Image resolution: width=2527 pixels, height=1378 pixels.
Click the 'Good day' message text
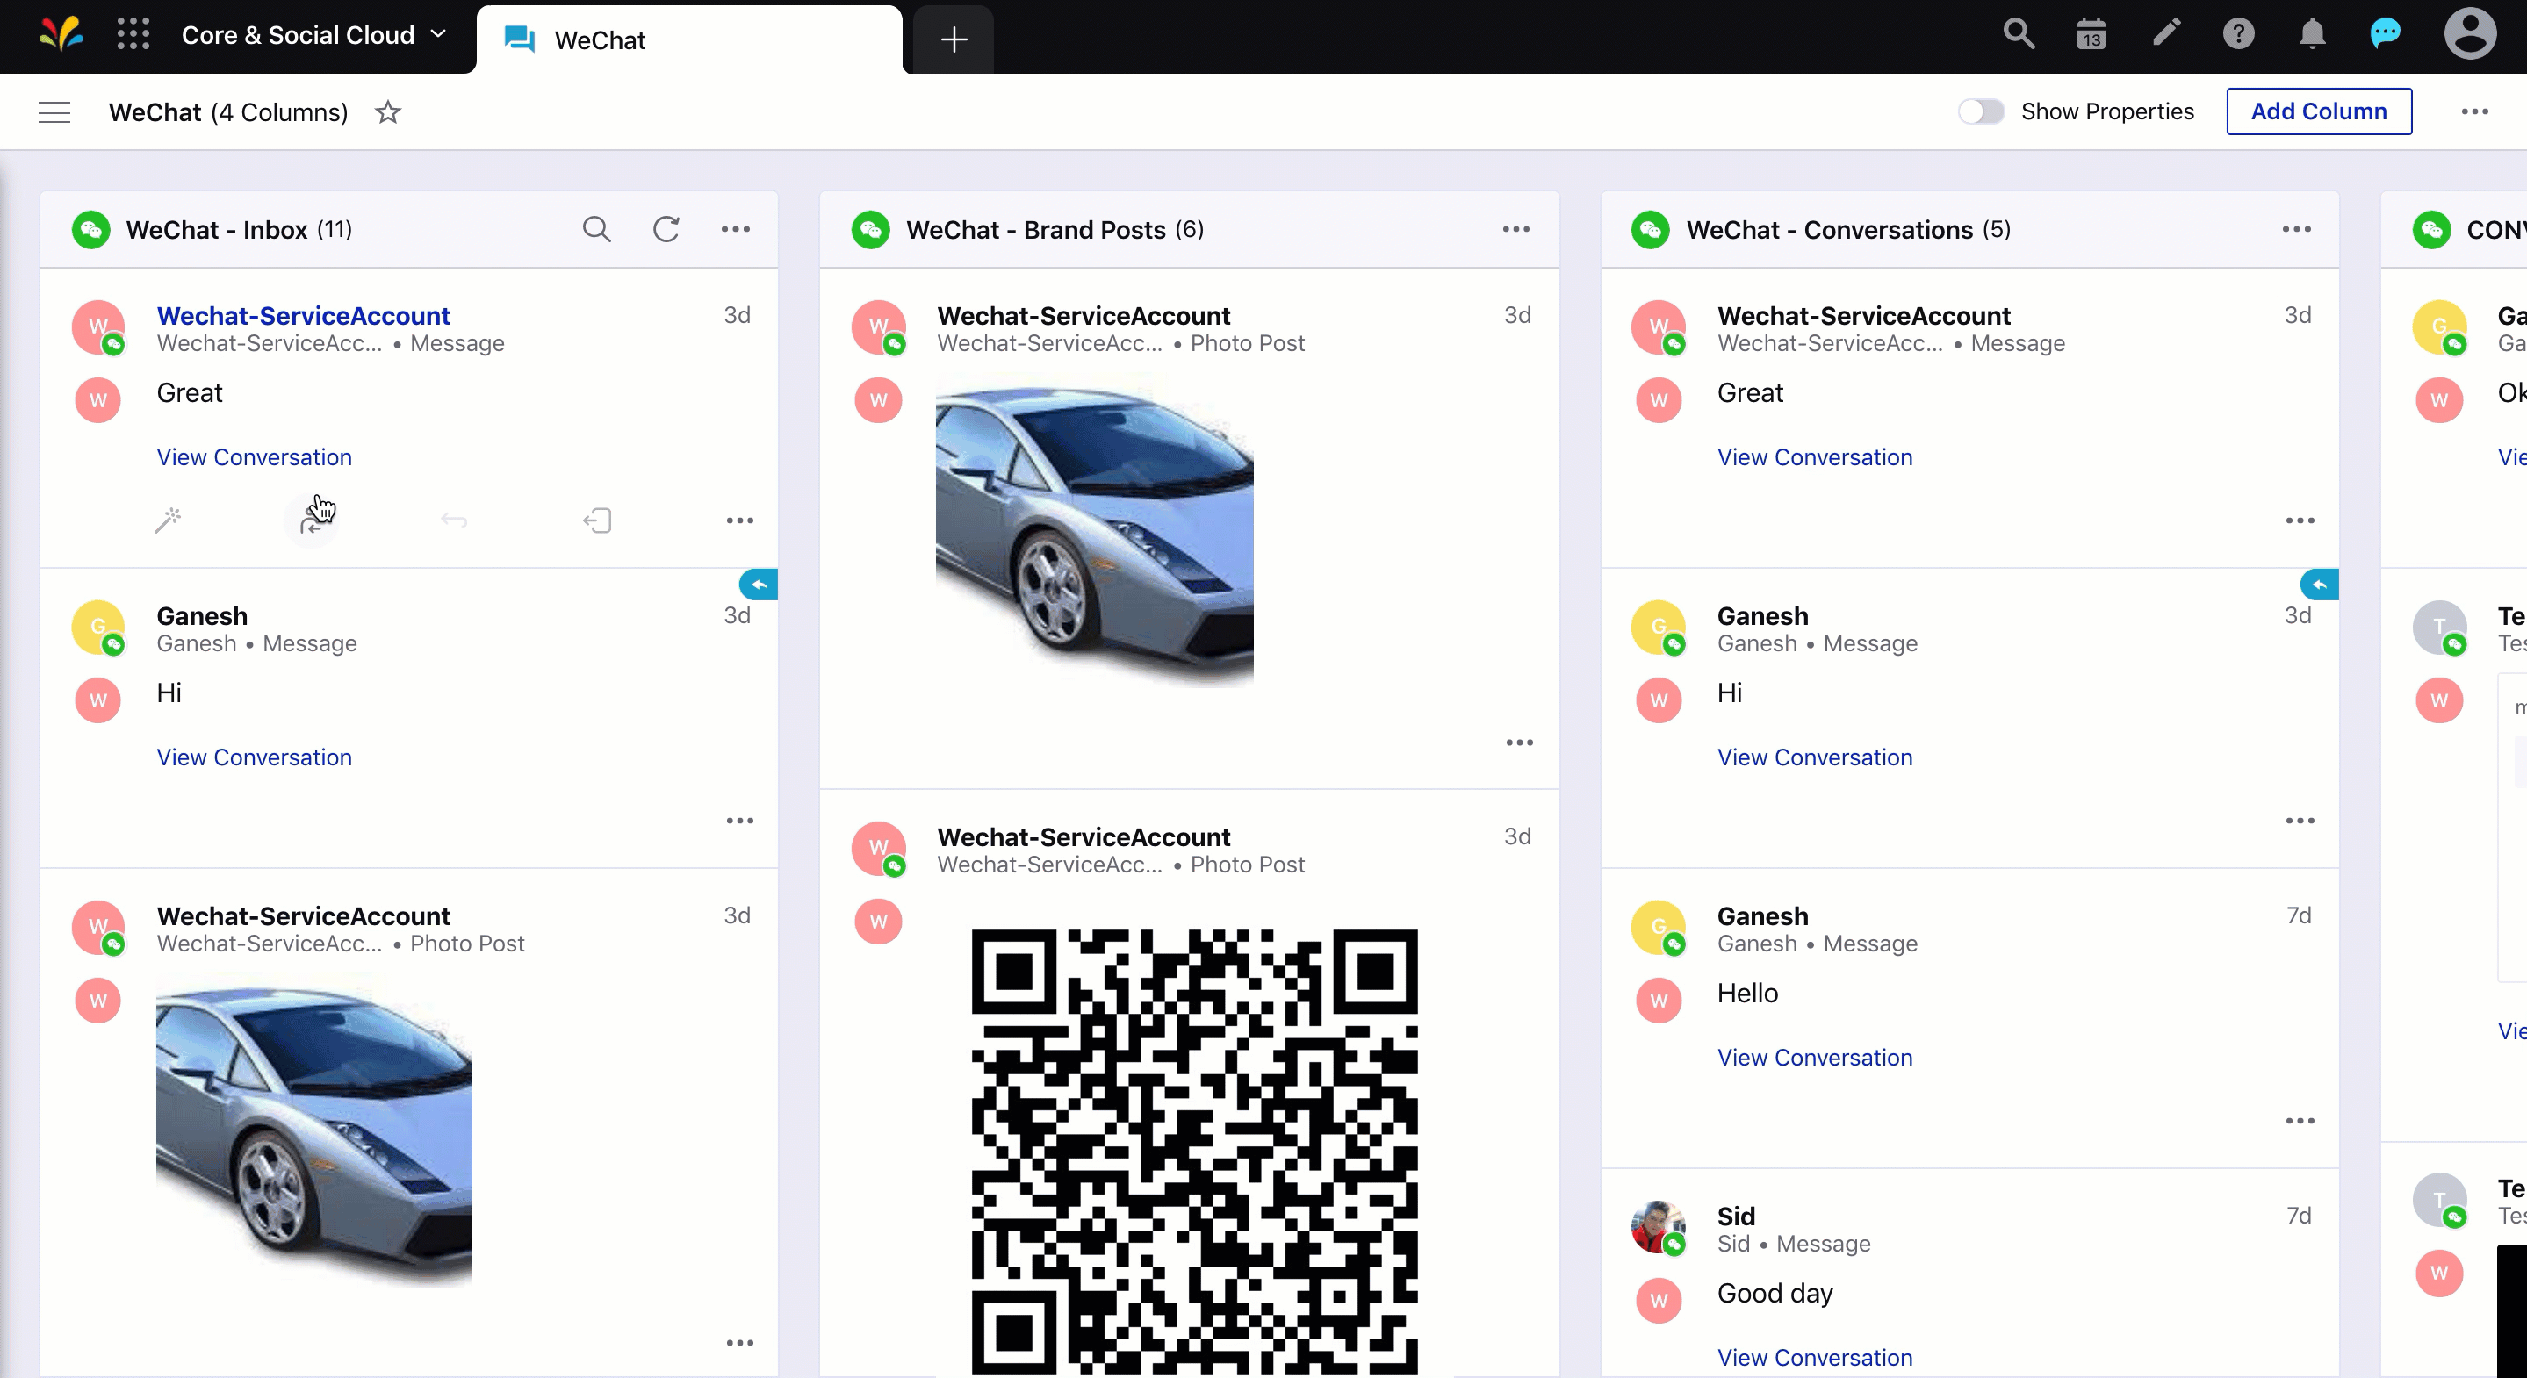[x=1775, y=1294]
